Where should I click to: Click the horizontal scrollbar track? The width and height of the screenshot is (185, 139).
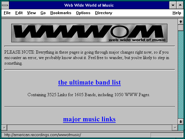pos(90,128)
